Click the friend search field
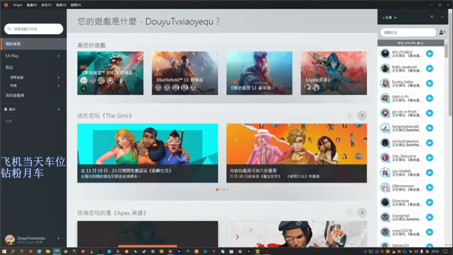Image resolution: width=453 pixels, height=255 pixels. 408,32
